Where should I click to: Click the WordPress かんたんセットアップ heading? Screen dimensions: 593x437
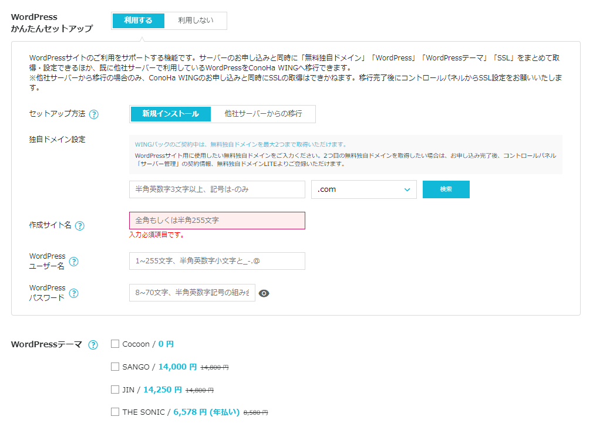pyautogui.click(x=52, y=23)
